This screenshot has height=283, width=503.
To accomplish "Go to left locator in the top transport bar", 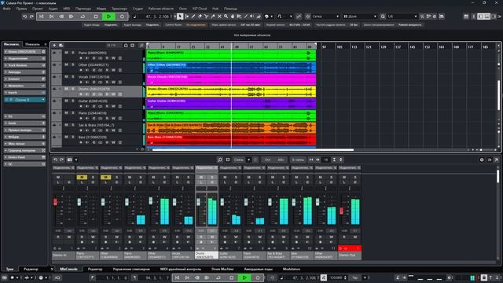I will (42, 17).
